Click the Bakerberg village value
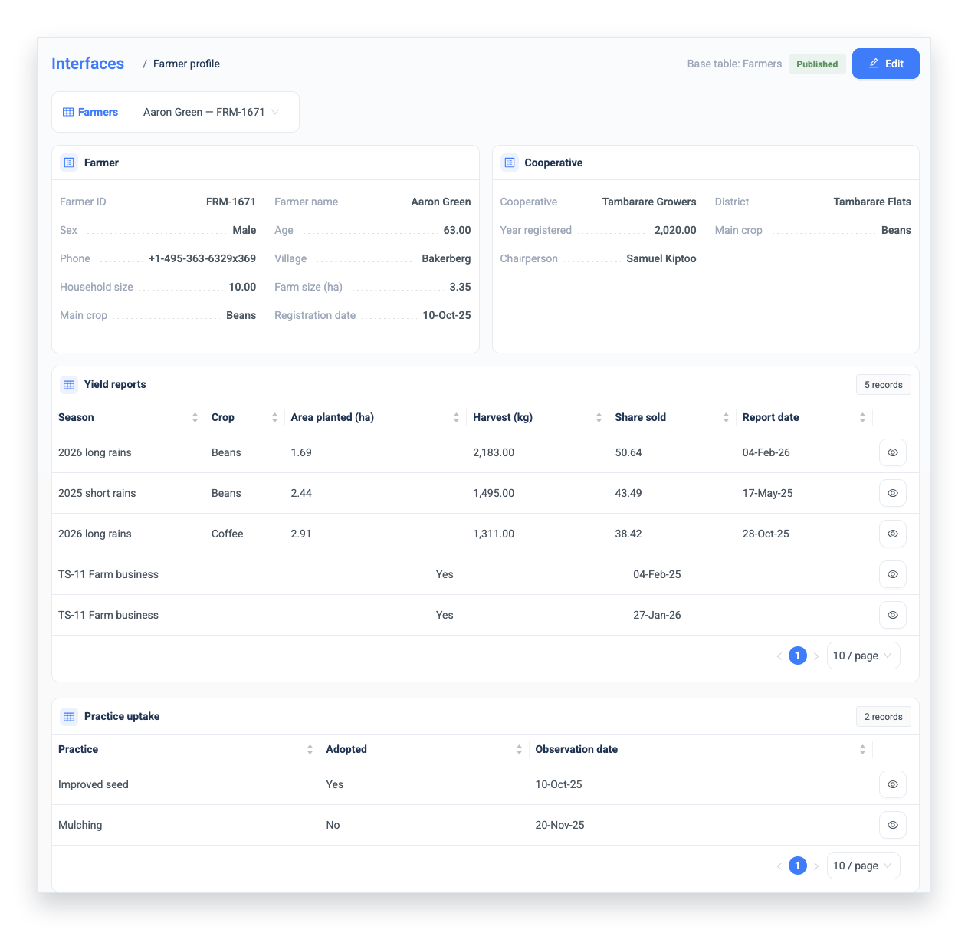The width and height of the screenshot is (968, 930). [x=446, y=258]
